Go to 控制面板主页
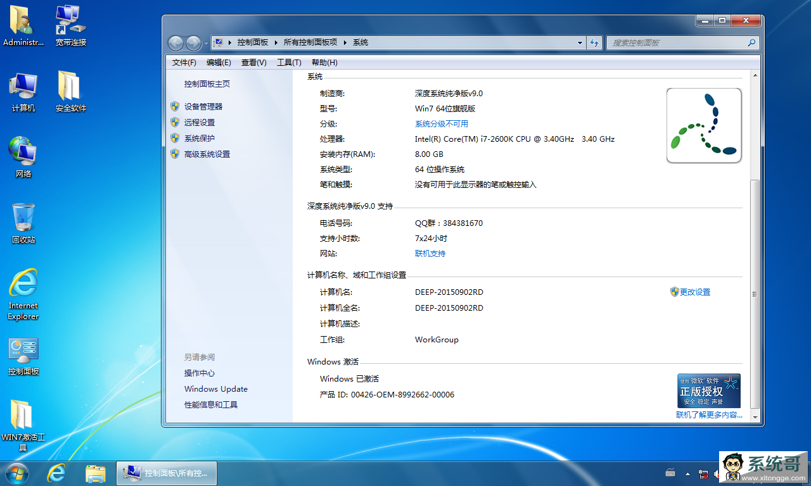811x486 pixels. (x=207, y=84)
